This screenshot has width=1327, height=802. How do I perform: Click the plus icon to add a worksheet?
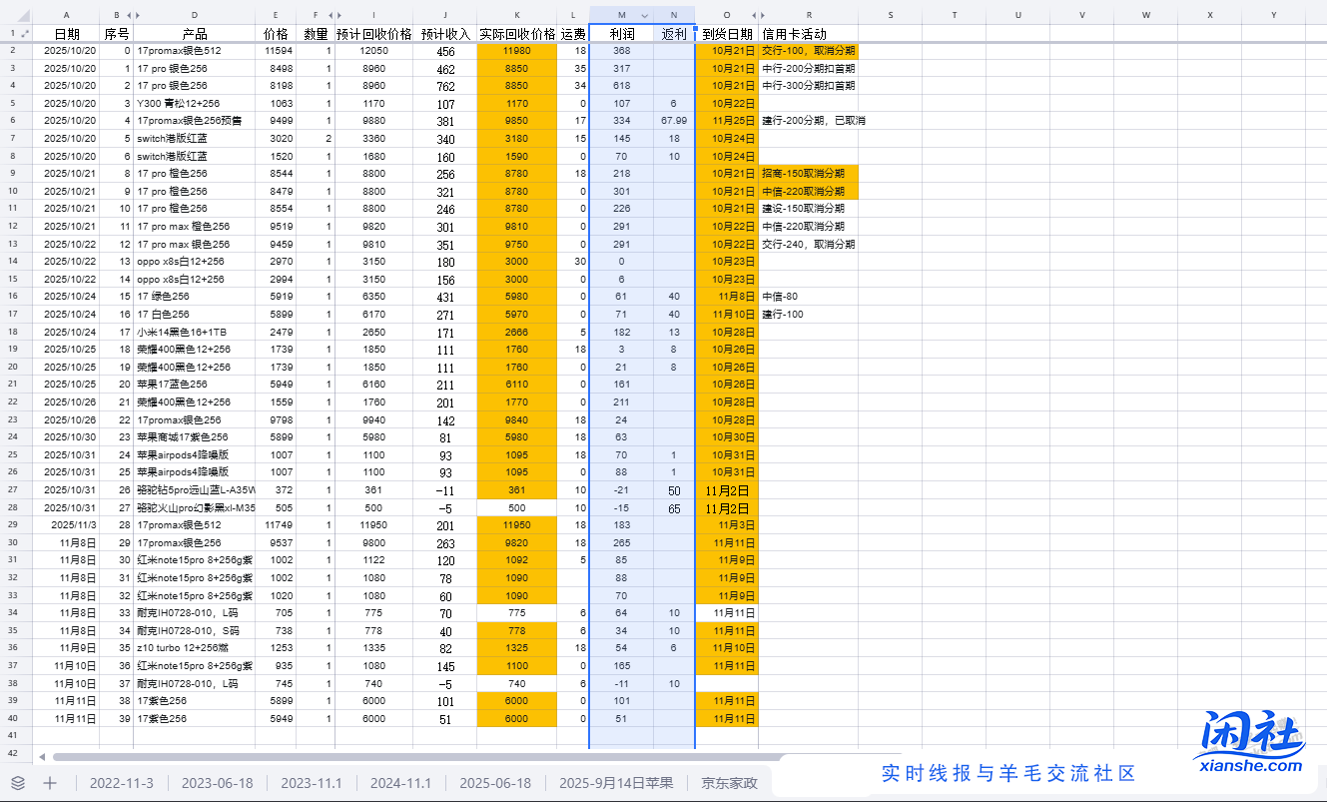50,783
